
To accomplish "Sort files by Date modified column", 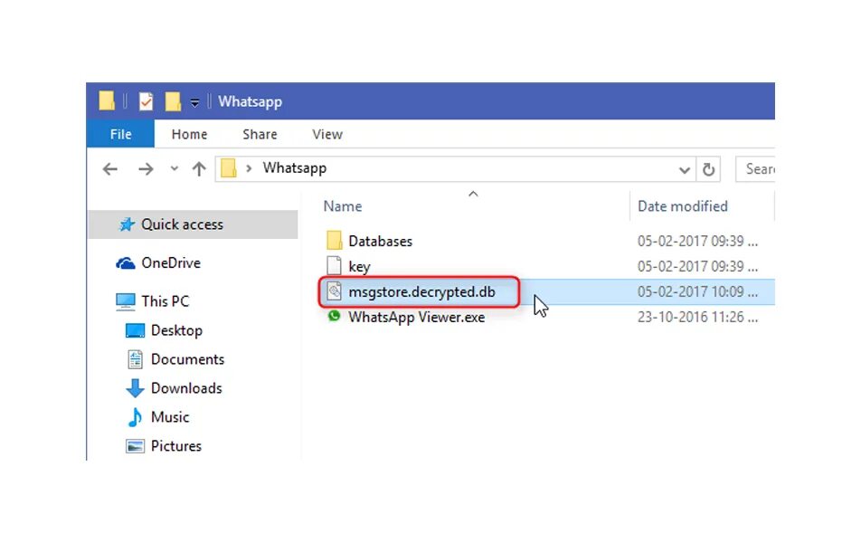I will pyautogui.click(x=683, y=206).
